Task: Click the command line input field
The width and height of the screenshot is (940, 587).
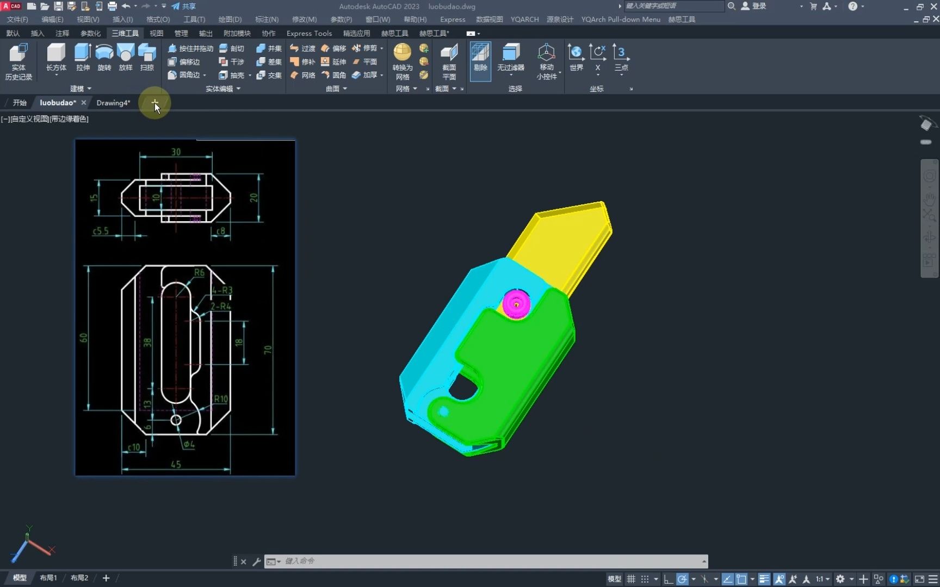Action: pos(490,561)
